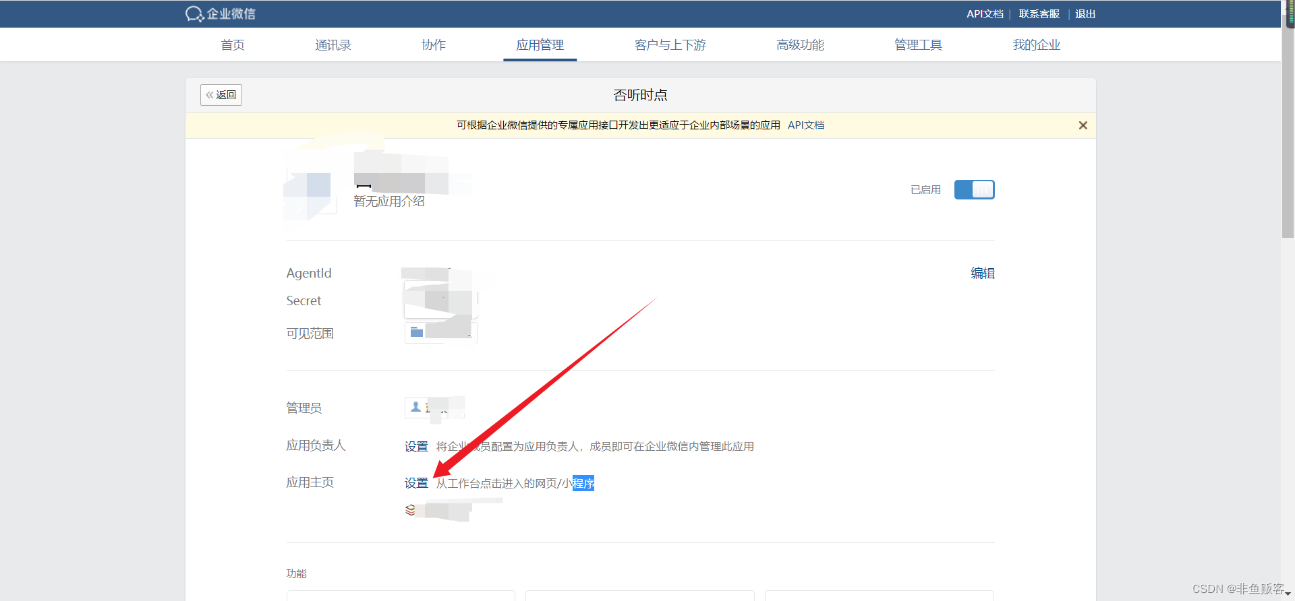Click the page vertical scrollbar
The width and height of the screenshot is (1295, 601).
click(x=1288, y=128)
